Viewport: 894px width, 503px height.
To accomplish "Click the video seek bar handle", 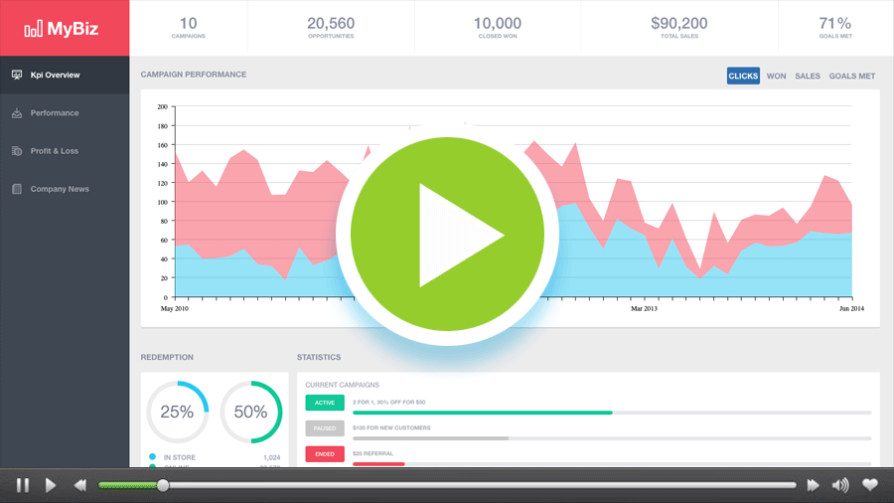I will pos(163,485).
